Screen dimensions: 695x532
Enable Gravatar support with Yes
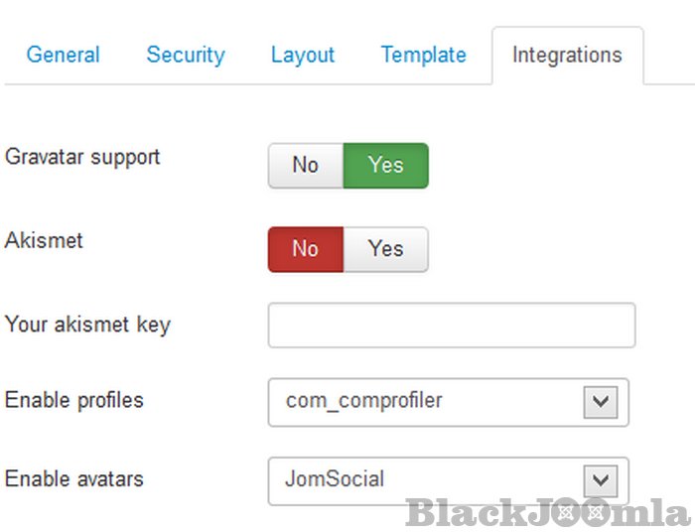click(385, 165)
